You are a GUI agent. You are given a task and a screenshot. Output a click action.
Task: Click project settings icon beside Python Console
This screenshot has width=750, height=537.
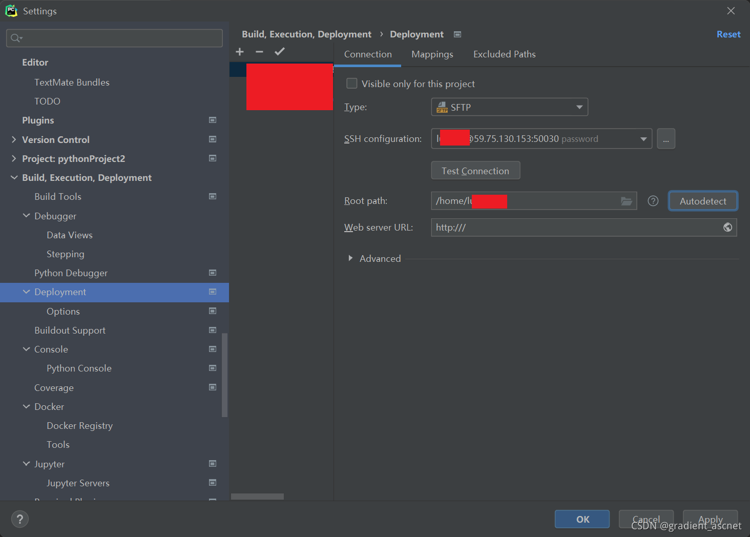click(x=213, y=368)
